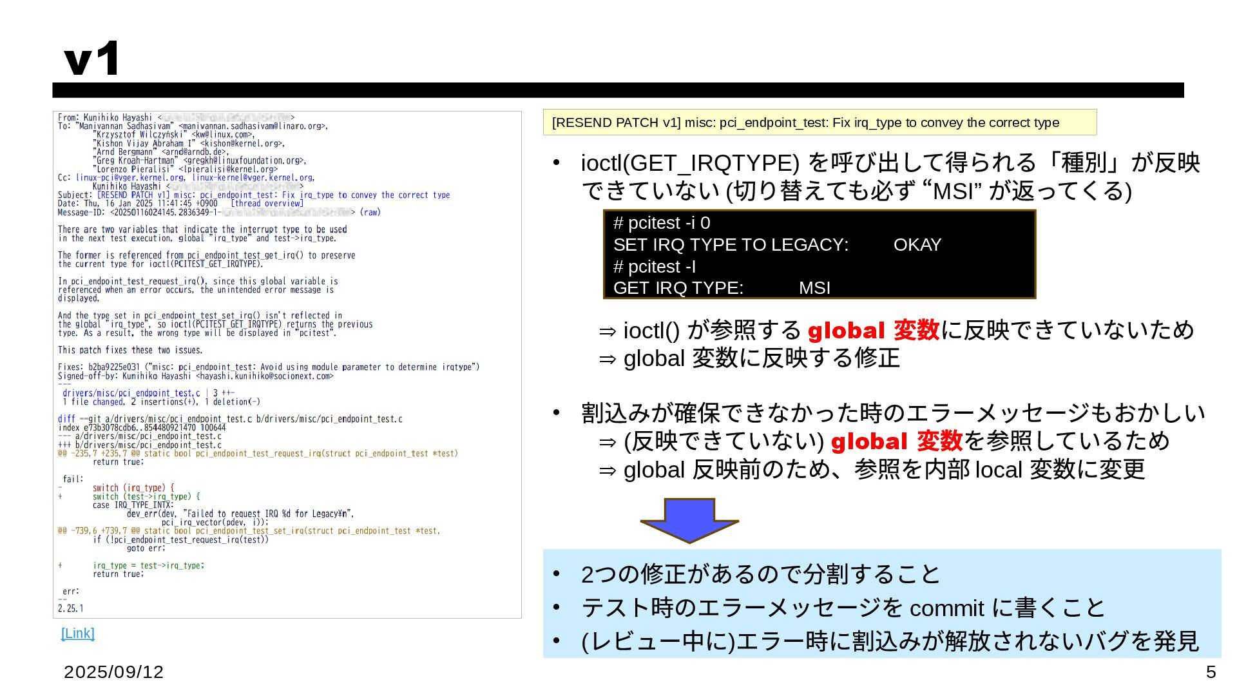Open the RESEND PATCH v1 subject link

point(273,195)
